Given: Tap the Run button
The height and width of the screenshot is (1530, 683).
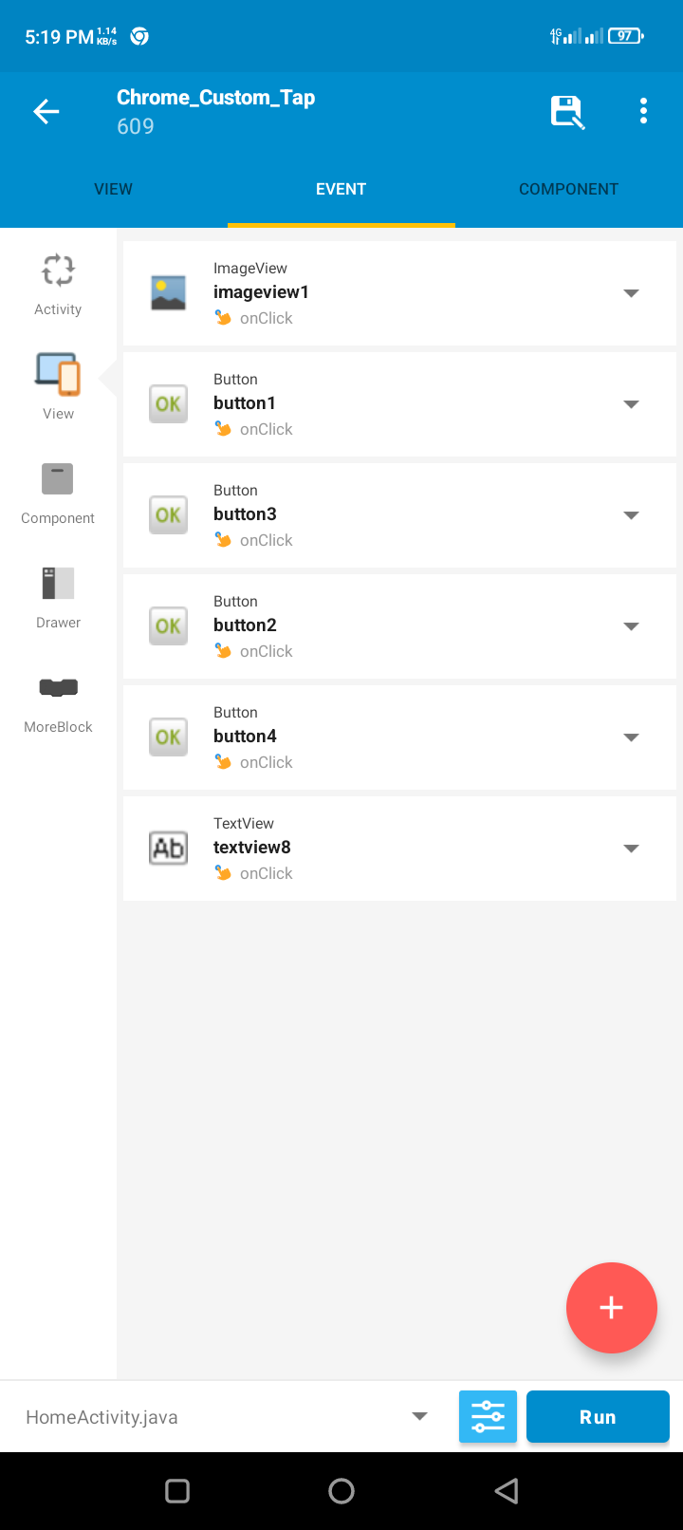Looking at the screenshot, I should coord(598,1416).
